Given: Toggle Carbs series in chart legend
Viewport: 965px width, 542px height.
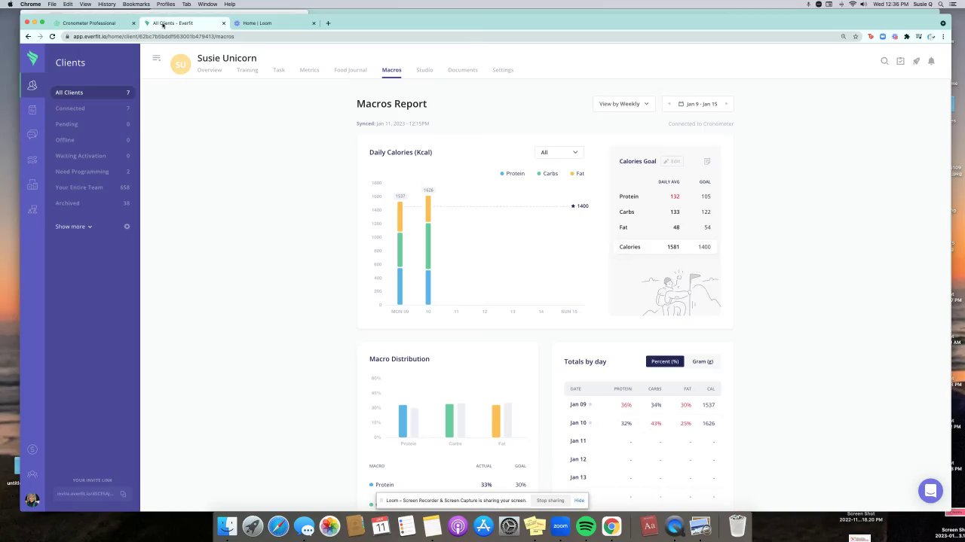Looking at the screenshot, I should [547, 174].
